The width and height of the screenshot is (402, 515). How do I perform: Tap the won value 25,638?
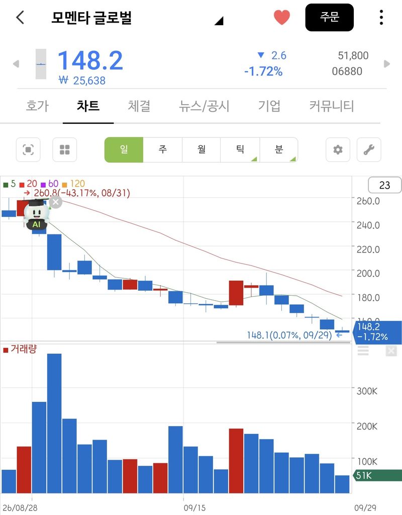coord(82,80)
